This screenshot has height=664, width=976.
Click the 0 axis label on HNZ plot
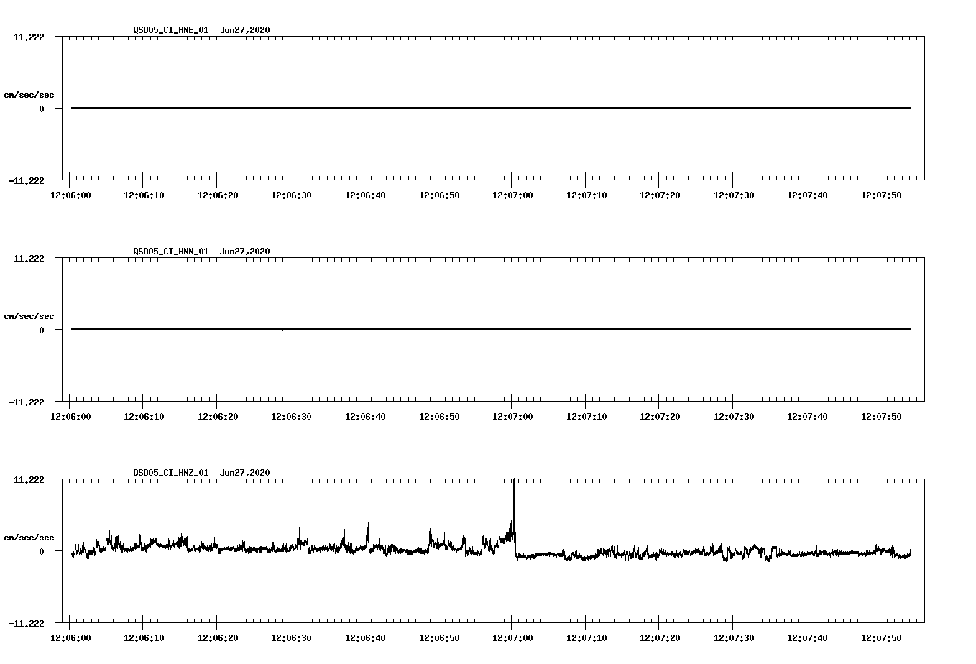point(42,552)
